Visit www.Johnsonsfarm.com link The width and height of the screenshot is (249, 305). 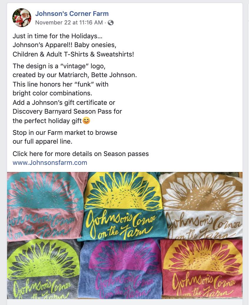coord(50,163)
